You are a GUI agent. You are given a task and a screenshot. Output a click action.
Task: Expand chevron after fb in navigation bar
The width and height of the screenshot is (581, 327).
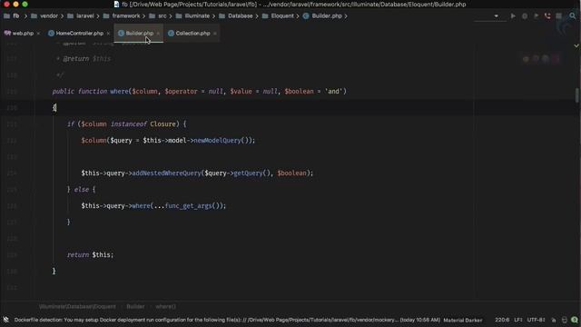pyautogui.click(x=25, y=16)
